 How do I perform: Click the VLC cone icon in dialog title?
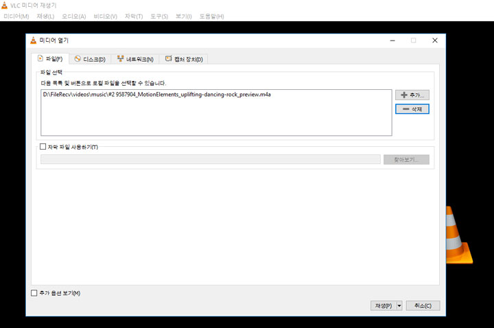pos(33,40)
